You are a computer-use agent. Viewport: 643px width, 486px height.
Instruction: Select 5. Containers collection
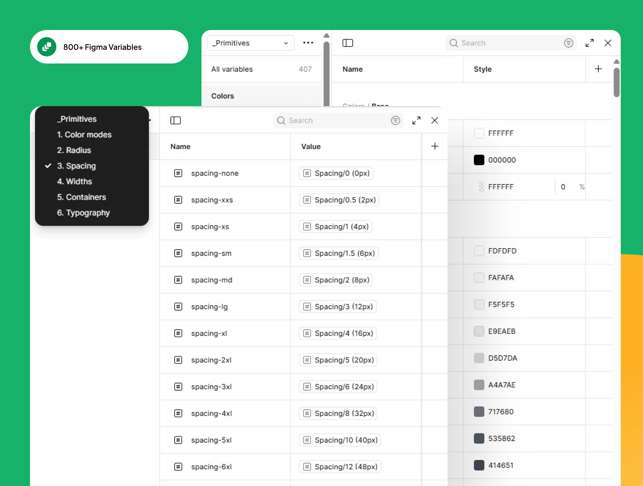[x=81, y=197]
